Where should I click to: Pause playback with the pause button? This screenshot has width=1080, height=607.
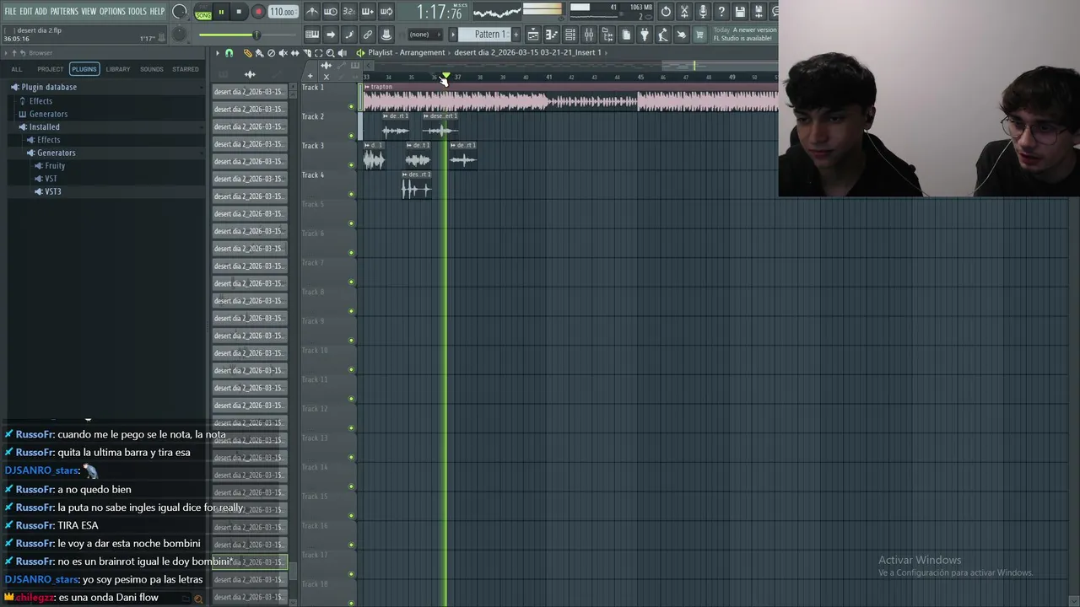pyautogui.click(x=221, y=12)
